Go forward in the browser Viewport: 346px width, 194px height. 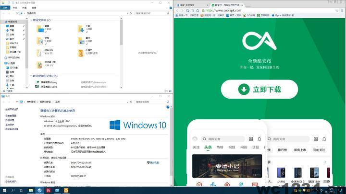tap(182, 11)
